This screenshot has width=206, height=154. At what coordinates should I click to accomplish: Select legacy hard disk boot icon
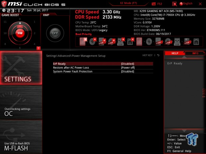point(139,41)
